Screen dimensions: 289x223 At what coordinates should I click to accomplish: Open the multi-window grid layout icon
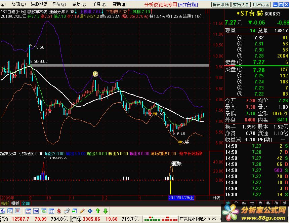click(x=51, y=211)
